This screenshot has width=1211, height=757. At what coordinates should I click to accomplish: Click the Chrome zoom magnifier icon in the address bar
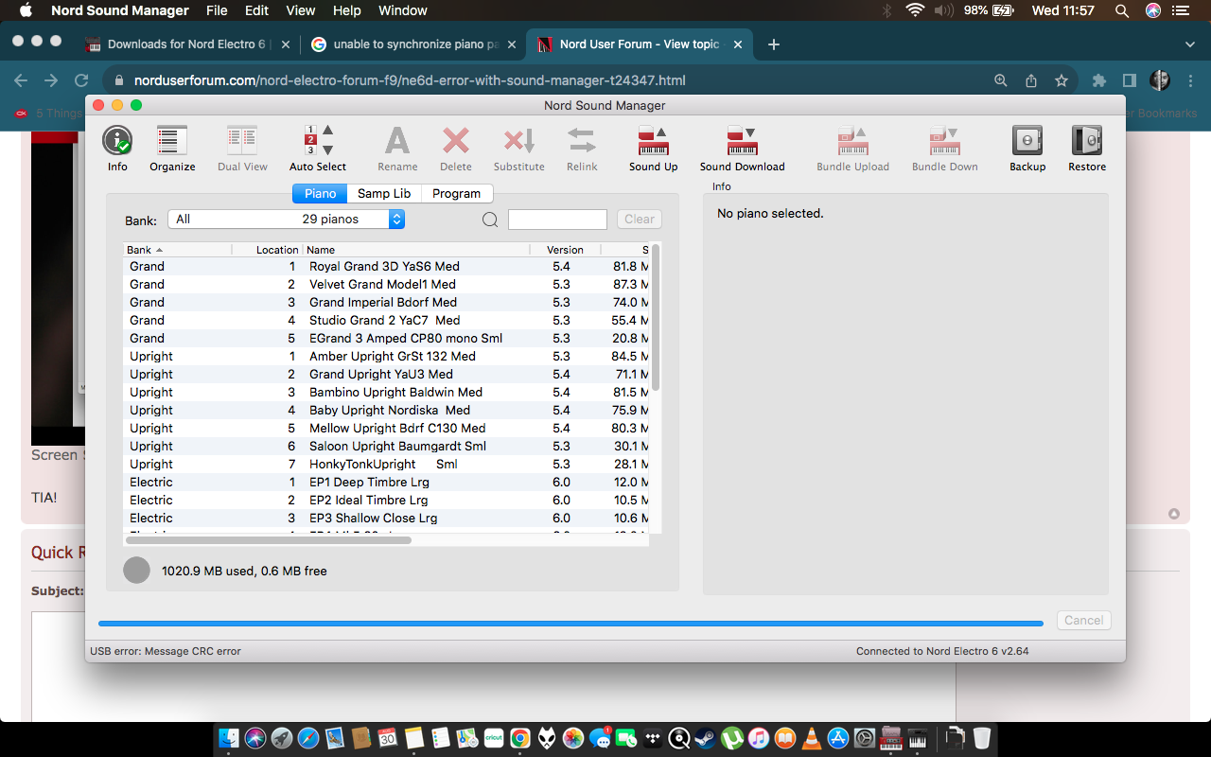(x=1001, y=80)
